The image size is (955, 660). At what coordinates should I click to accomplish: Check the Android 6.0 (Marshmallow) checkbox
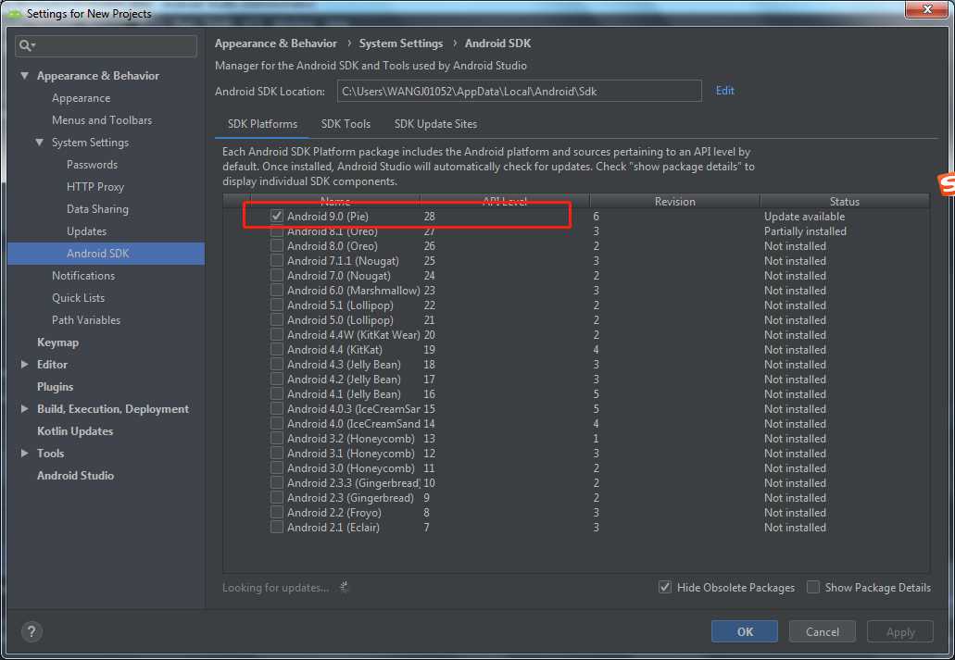click(x=277, y=291)
